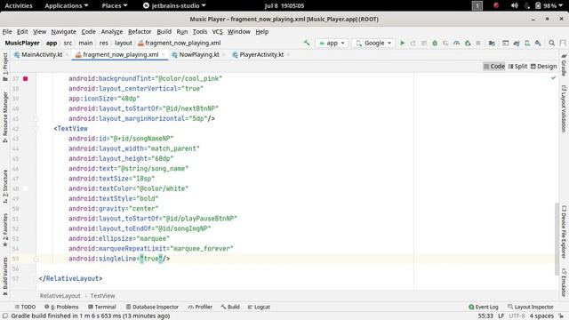
Task: Open the Structure tool window strip
Action: coord(5,186)
